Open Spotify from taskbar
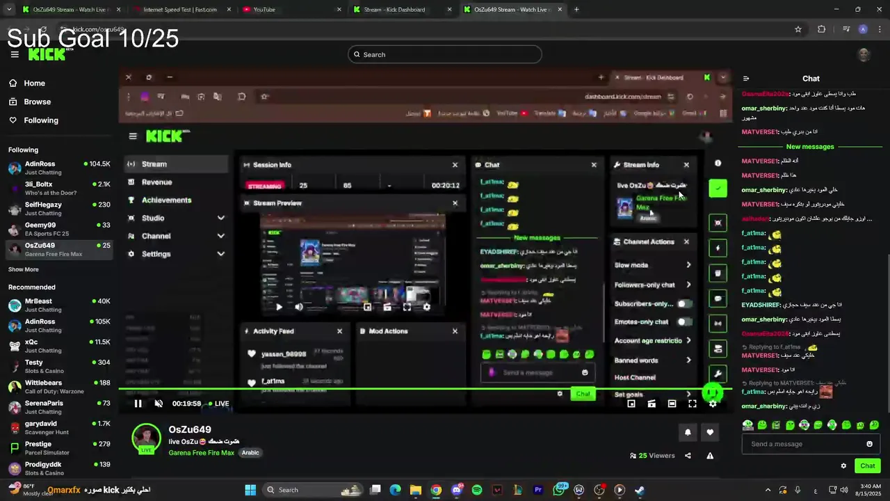Image resolution: width=890 pixels, height=501 pixels. (477, 490)
